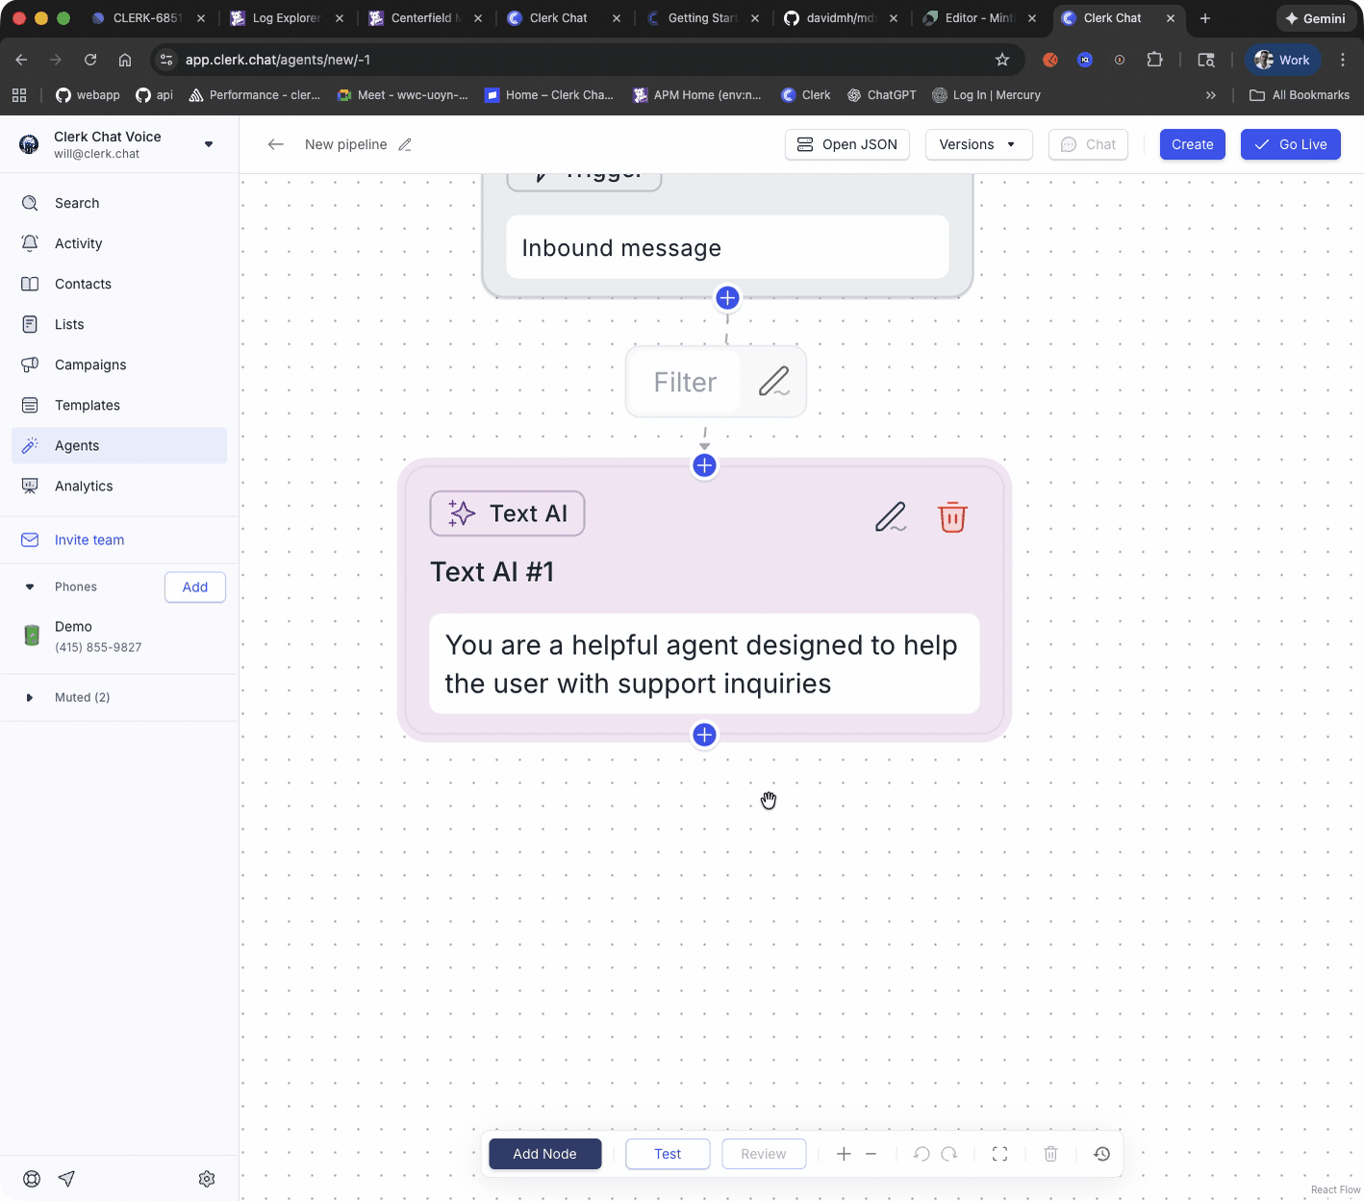Image resolution: width=1364 pixels, height=1201 pixels.
Task: Switch to the CLERK-6851 browser tab
Action: click(x=146, y=18)
